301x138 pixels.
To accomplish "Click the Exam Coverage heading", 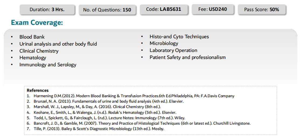I will (37, 23).
